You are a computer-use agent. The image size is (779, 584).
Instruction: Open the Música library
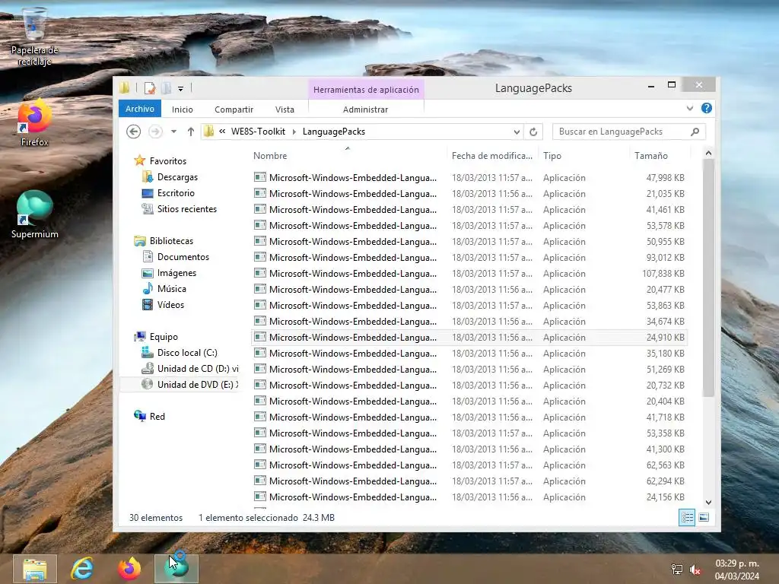(171, 289)
